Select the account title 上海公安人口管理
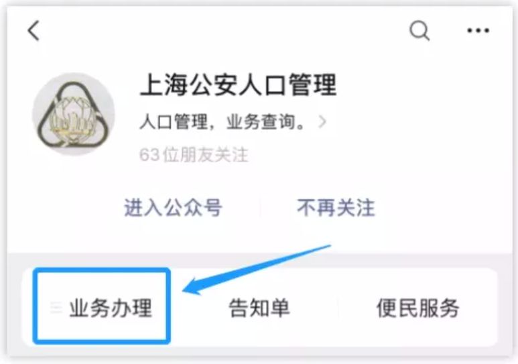Screen dimensions: 518x364 238,85
